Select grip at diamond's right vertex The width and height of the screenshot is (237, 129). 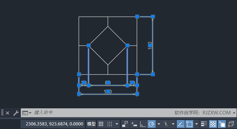coord(127,45)
